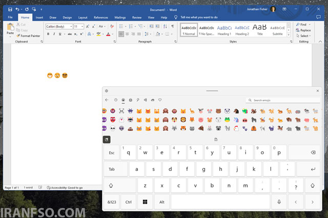Open the File menu
This screenshot has height=218, width=328.
[10, 17]
